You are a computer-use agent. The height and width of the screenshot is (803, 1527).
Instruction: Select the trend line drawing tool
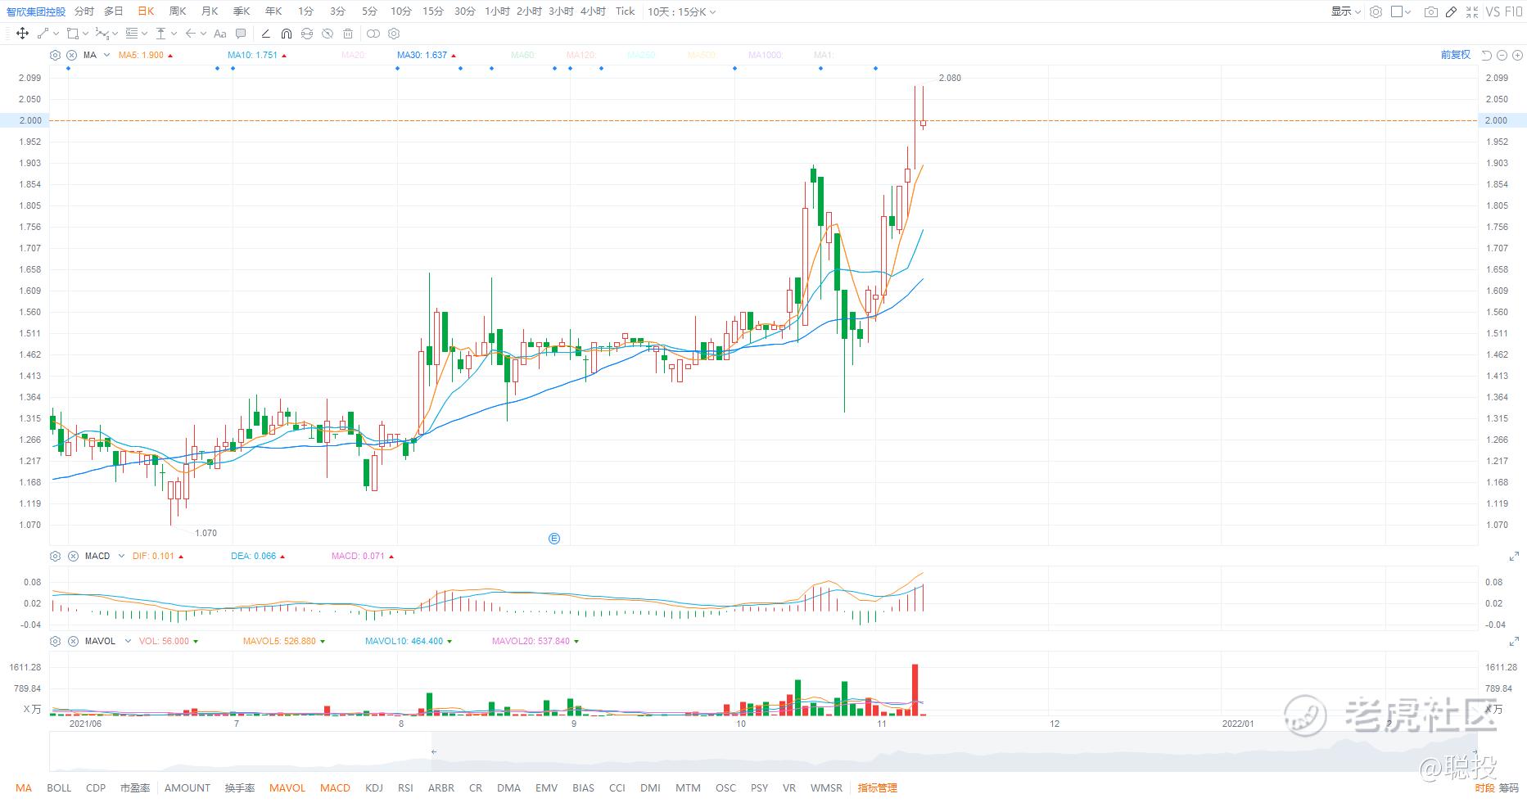click(43, 34)
